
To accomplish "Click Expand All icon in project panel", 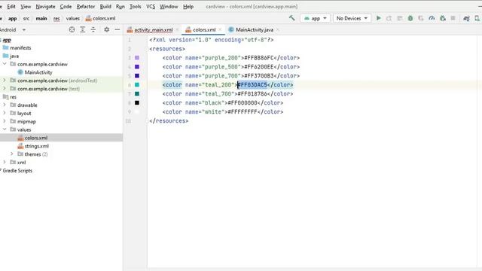I will tap(82, 29).
